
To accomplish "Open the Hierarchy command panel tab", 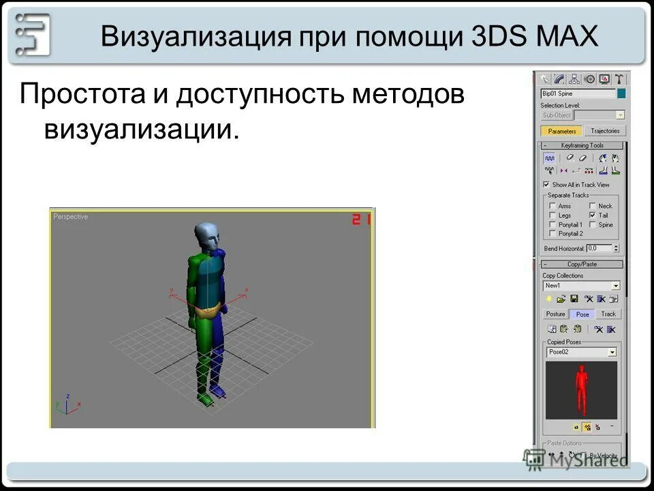I will click(574, 79).
